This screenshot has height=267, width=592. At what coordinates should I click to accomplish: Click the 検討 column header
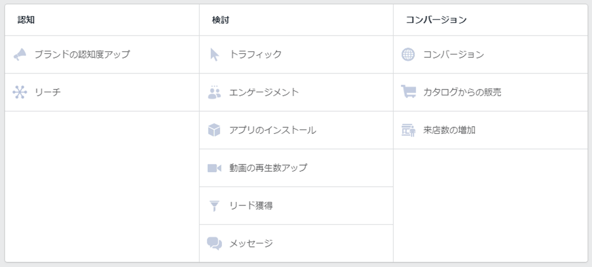coord(220,20)
